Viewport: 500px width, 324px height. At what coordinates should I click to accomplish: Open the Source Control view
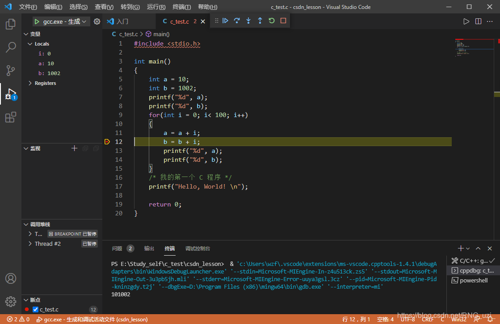tap(11, 71)
